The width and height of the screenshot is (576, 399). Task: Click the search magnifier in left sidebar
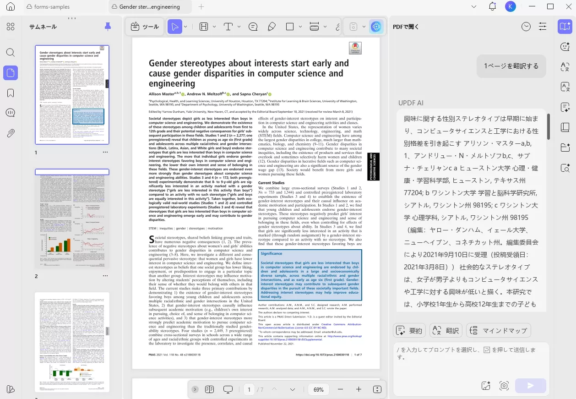11,53
